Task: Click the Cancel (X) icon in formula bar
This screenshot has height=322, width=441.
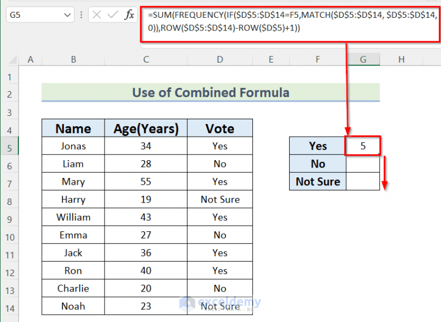Action: point(97,14)
